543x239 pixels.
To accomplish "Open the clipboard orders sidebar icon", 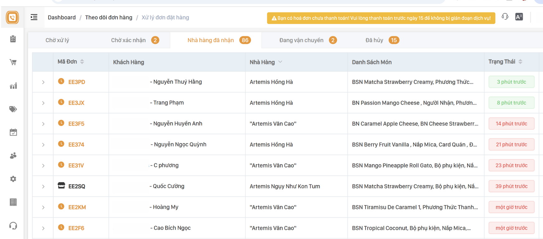I will tap(13, 39).
